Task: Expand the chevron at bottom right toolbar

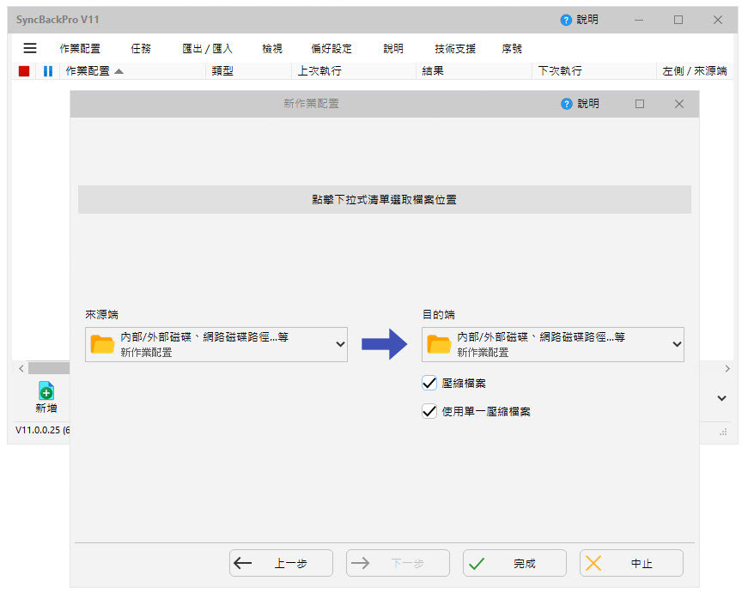Action: pyautogui.click(x=721, y=398)
